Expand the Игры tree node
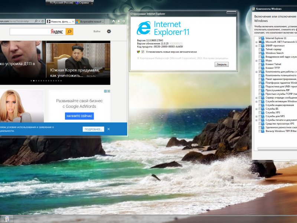This screenshot has height=223, width=297. [257, 61]
